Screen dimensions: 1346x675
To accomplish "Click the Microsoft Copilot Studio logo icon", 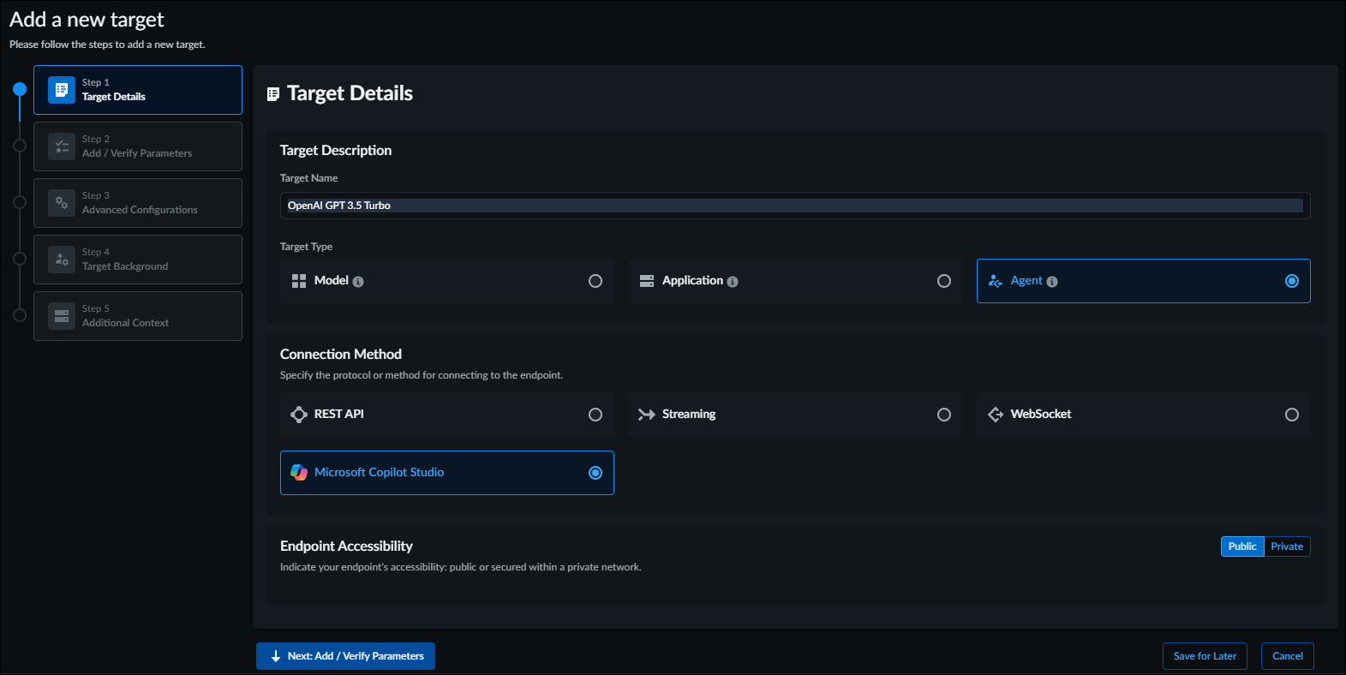I will (299, 473).
